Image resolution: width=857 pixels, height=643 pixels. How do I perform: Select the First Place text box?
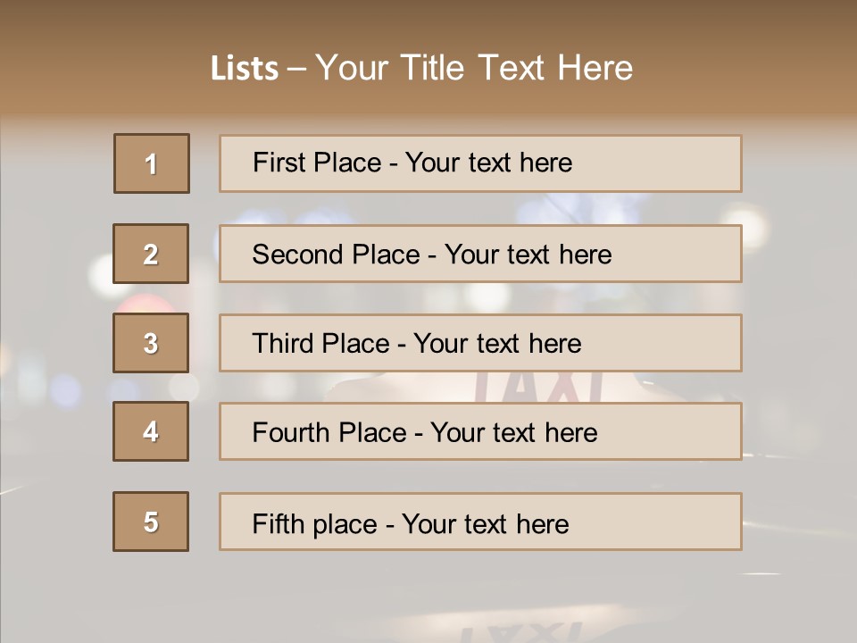[480, 163]
